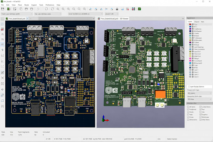Click the Print icon in the toolbar
This screenshot has width=213, height=142.
pos(26,9)
